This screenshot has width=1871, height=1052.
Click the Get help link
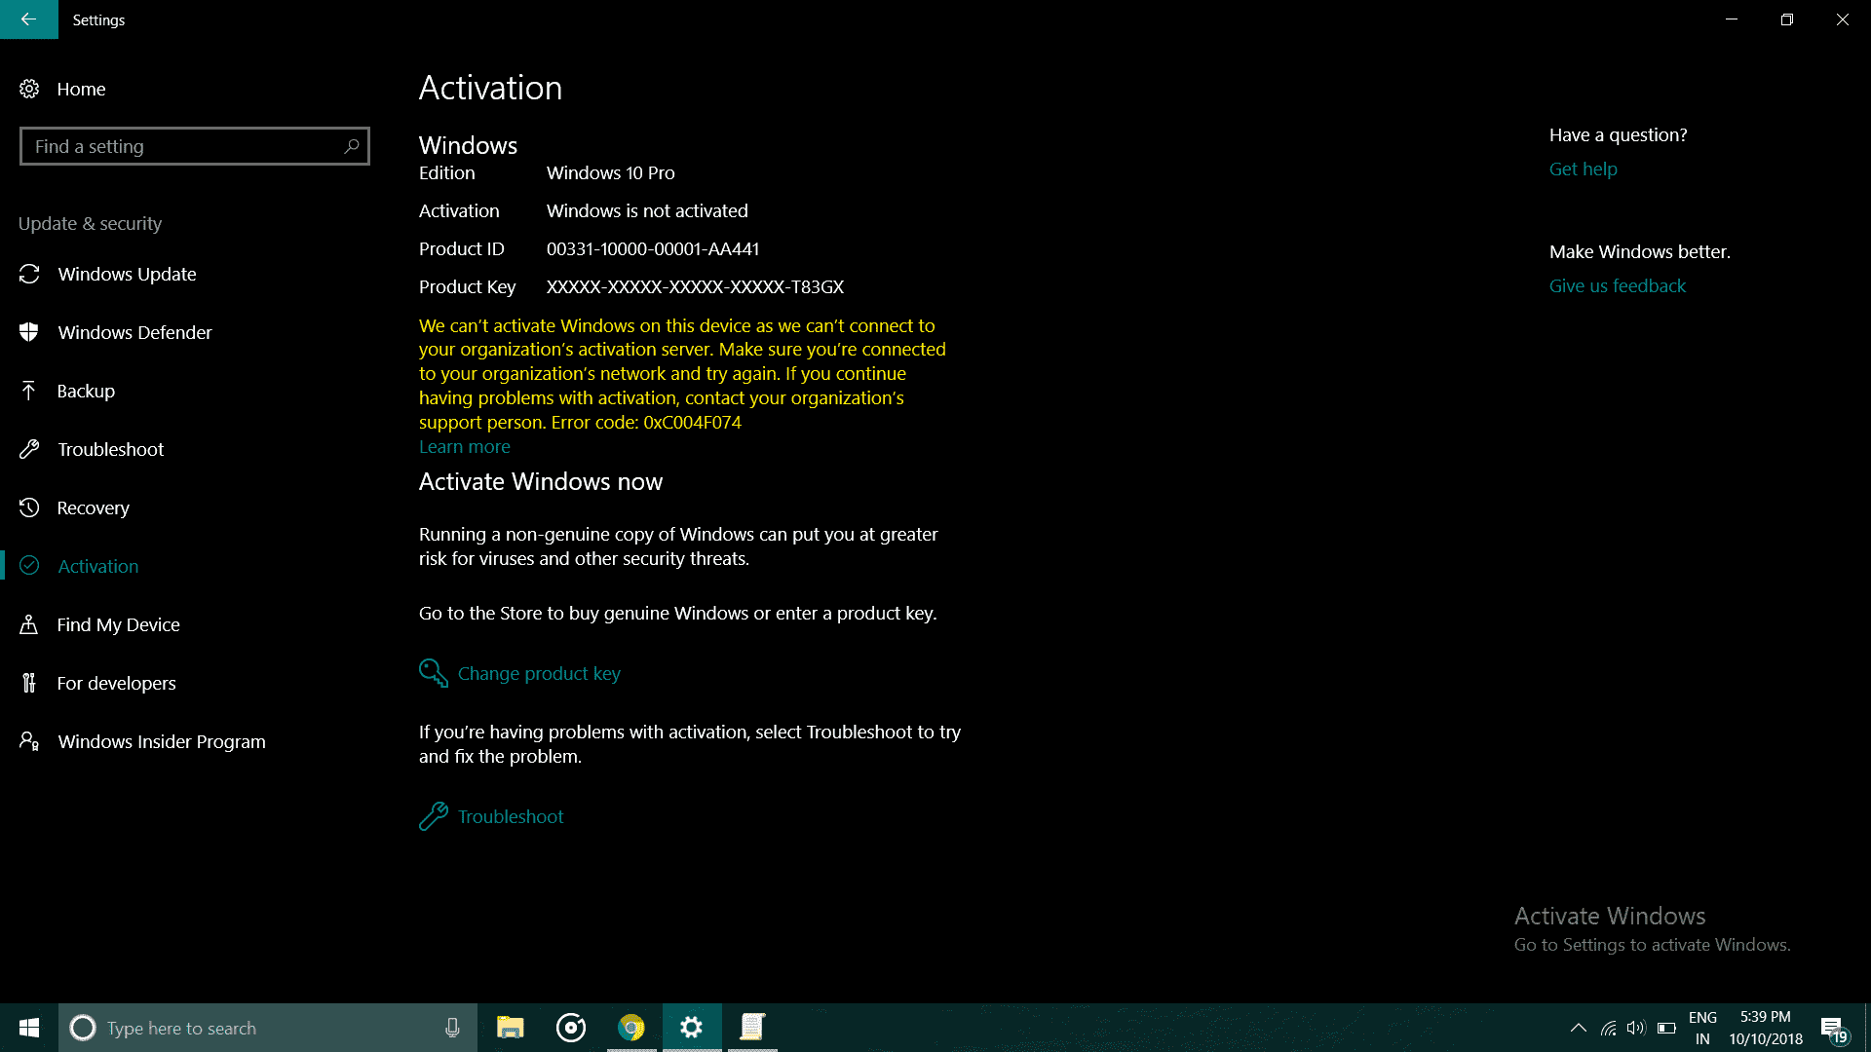pyautogui.click(x=1583, y=169)
